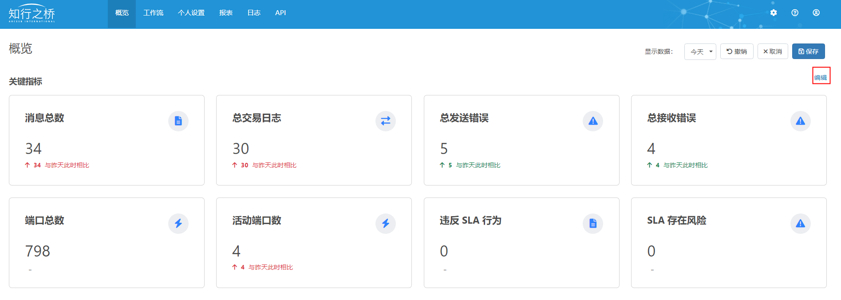The width and height of the screenshot is (841, 300).
Task: Click the 消息总数 card title
Action: (x=44, y=118)
